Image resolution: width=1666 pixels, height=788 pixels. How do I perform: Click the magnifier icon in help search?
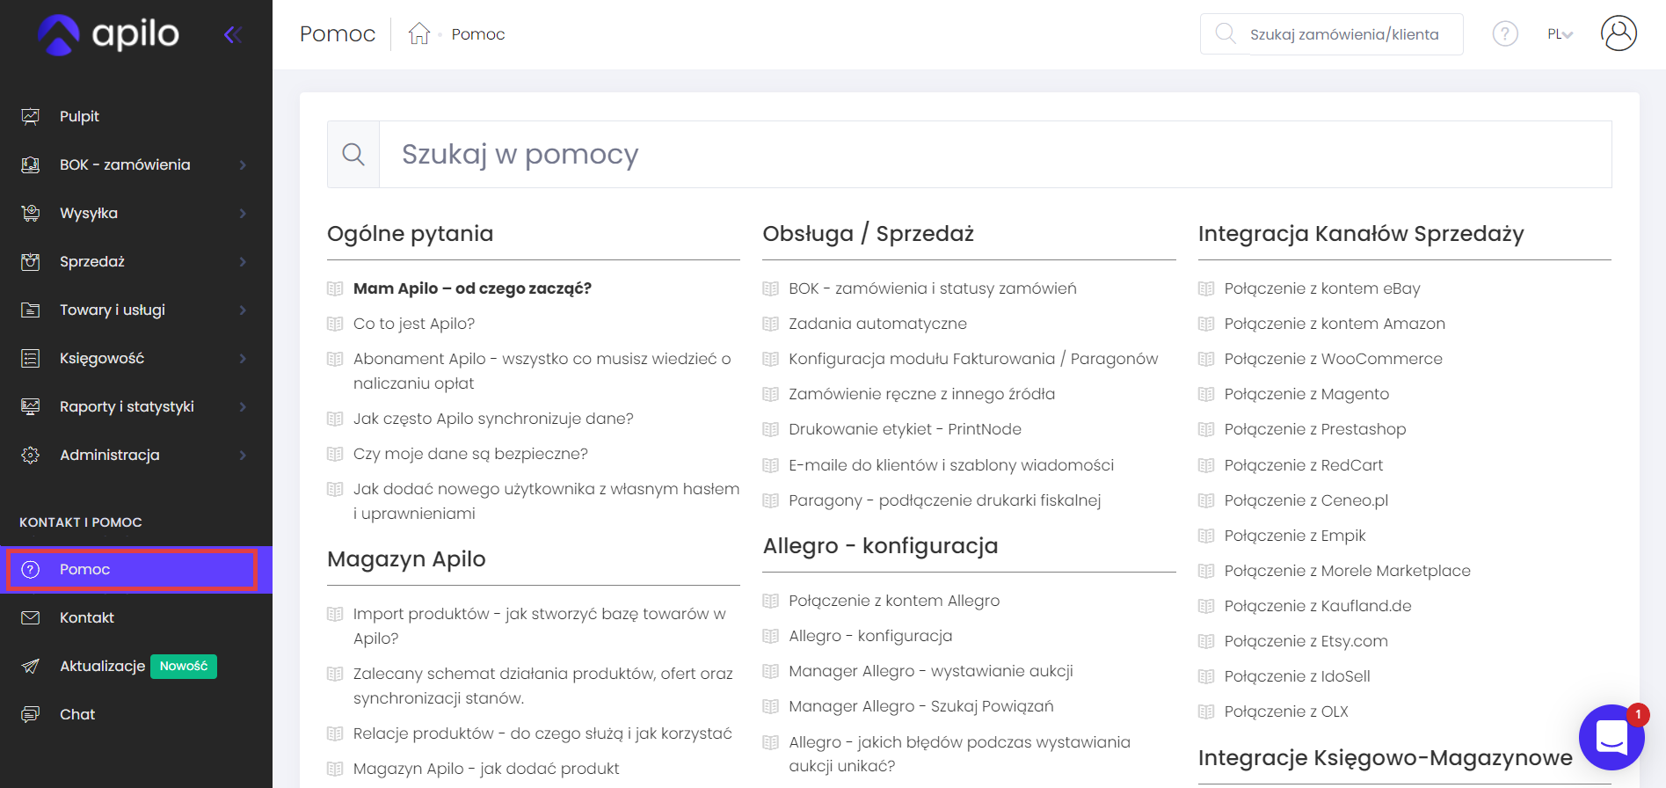[x=353, y=155]
